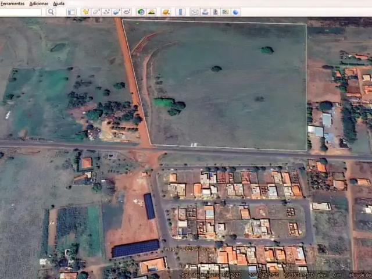Click the search magnifier button
The height and width of the screenshot is (279, 372).
pos(51,12)
